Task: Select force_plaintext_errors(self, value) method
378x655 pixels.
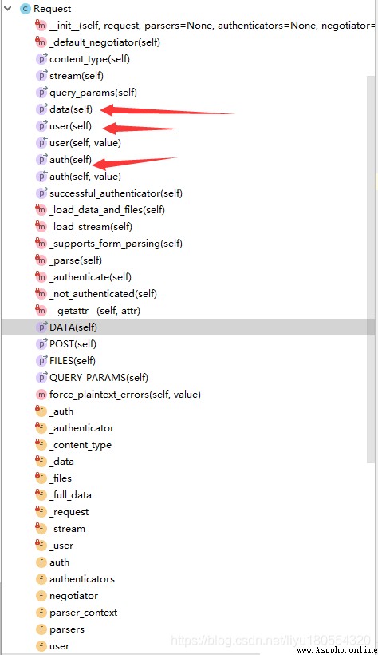Action: click(125, 395)
